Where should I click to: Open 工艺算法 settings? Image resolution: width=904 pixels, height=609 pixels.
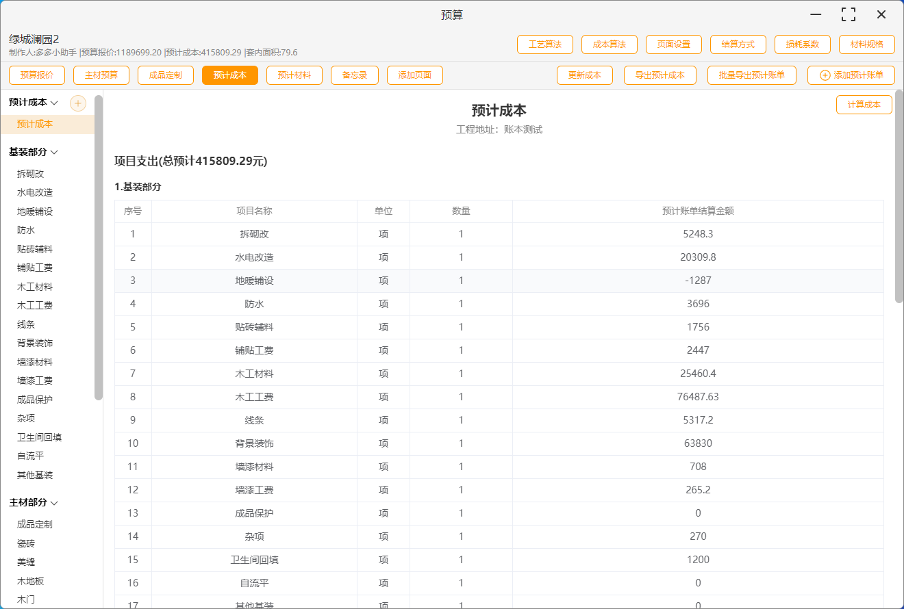545,44
